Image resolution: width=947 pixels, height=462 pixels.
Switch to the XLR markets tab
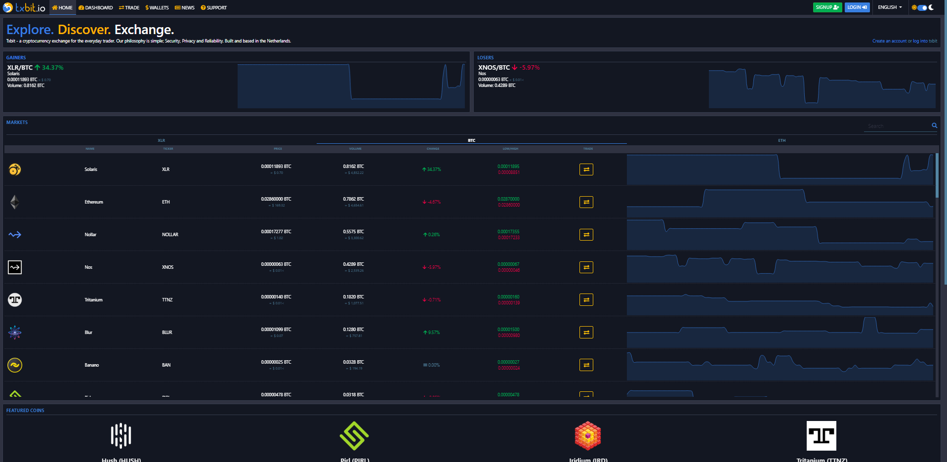click(x=161, y=140)
